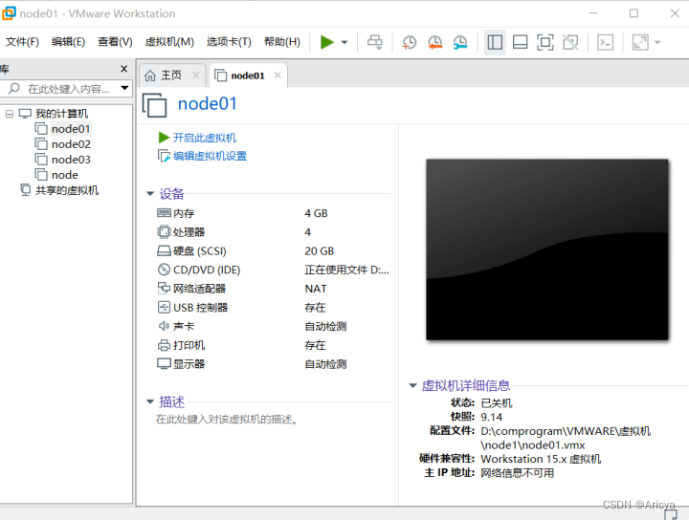Click 开启此虚拟机 link
Image resolution: width=689 pixels, height=520 pixels.
(x=205, y=138)
